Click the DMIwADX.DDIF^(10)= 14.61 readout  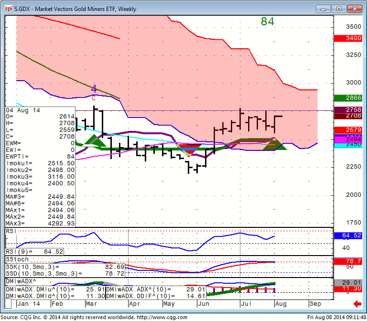click(x=156, y=296)
